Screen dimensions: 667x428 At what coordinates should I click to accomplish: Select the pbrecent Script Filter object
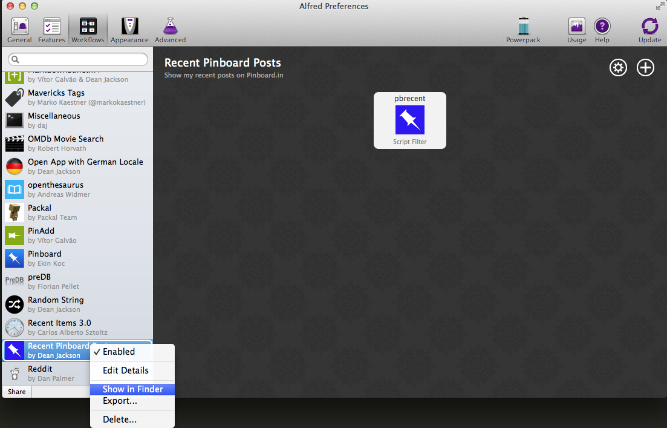point(409,120)
